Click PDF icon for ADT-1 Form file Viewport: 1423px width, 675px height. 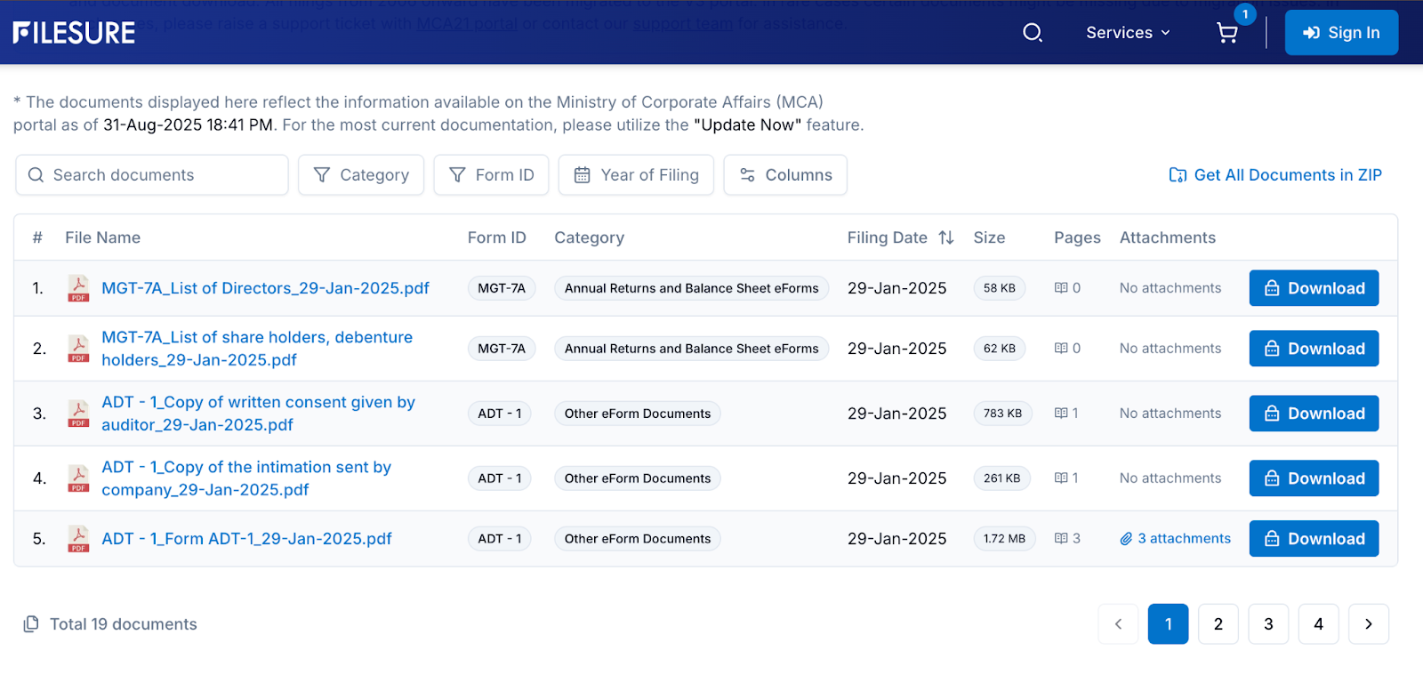click(79, 539)
